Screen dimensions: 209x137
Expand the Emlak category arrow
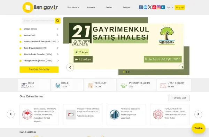[58, 29]
